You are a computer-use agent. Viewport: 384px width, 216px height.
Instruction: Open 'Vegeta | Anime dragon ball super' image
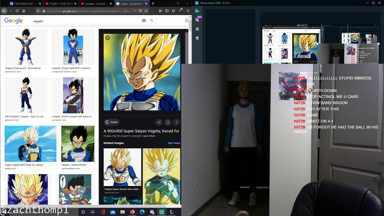pyautogui.click(x=73, y=95)
